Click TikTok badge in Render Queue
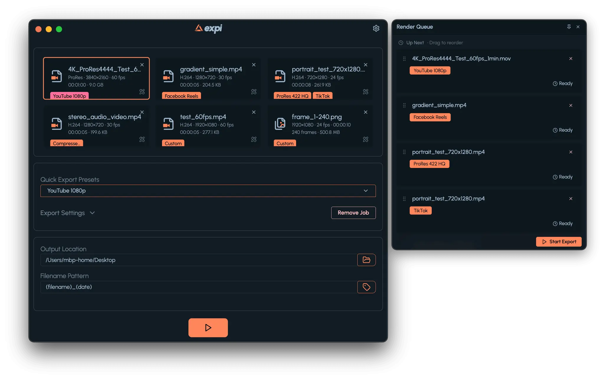The width and height of the screenshot is (604, 380). click(x=421, y=211)
